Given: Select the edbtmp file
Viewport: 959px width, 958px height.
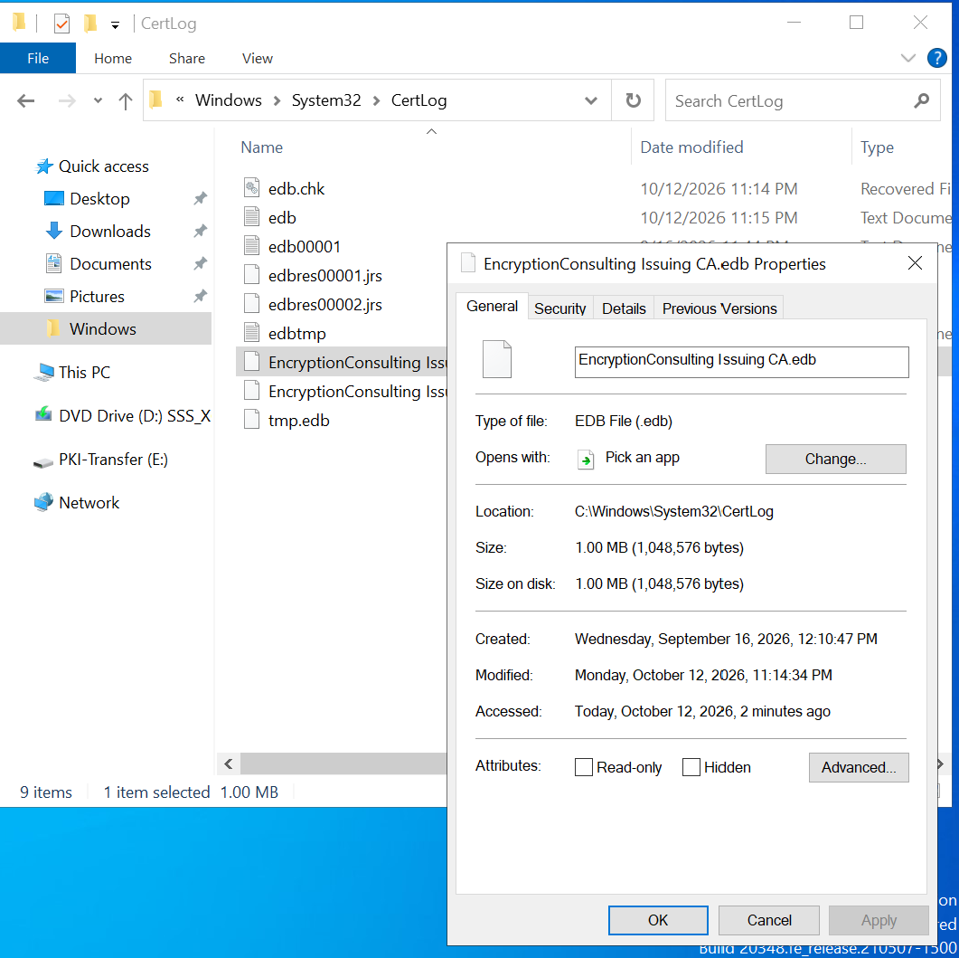Looking at the screenshot, I should click(x=296, y=334).
